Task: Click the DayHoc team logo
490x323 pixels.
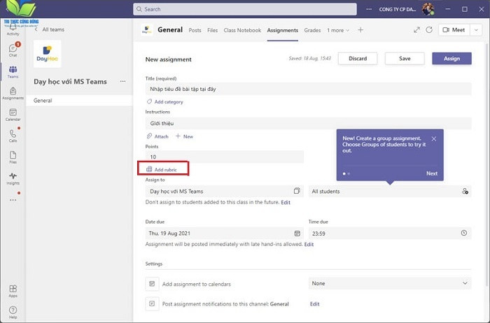Action: click(47, 54)
